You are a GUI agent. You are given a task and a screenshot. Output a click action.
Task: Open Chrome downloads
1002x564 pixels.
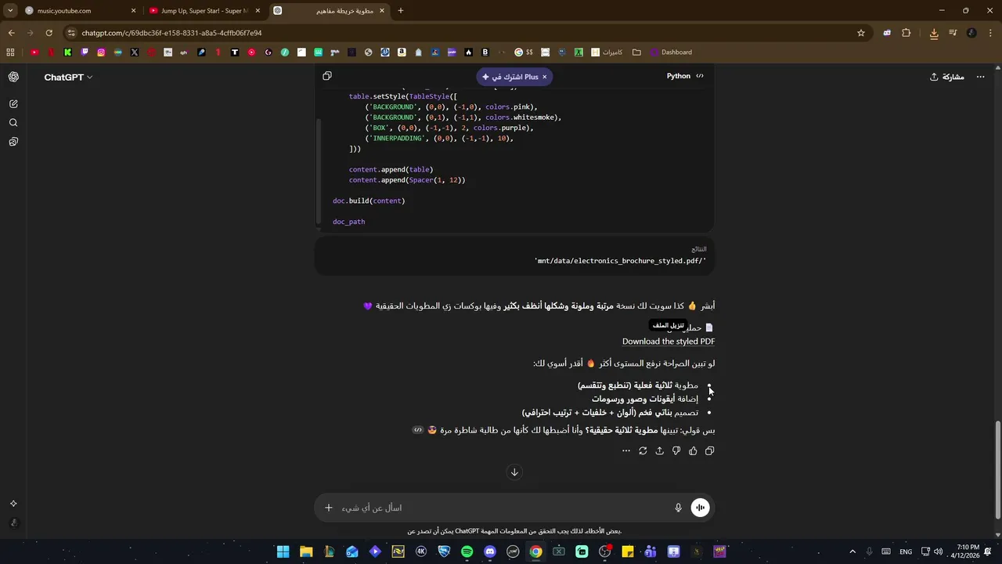934,33
